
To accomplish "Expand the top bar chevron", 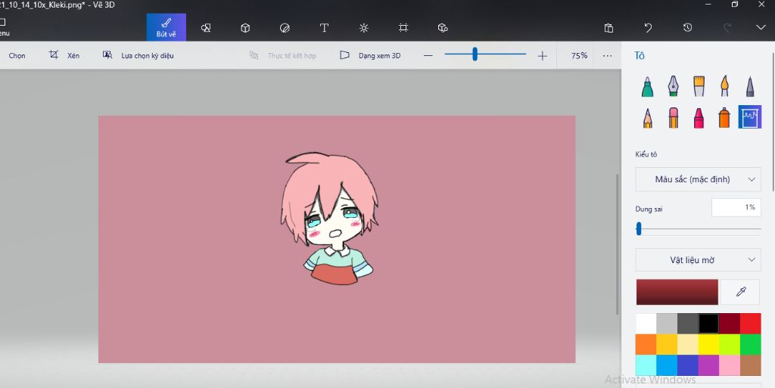I will click(x=761, y=27).
